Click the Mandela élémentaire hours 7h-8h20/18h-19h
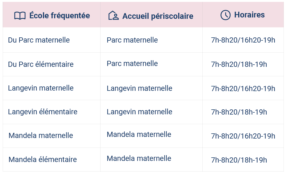The height and width of the screenshot is (174, 286). [x=239, y=160]
